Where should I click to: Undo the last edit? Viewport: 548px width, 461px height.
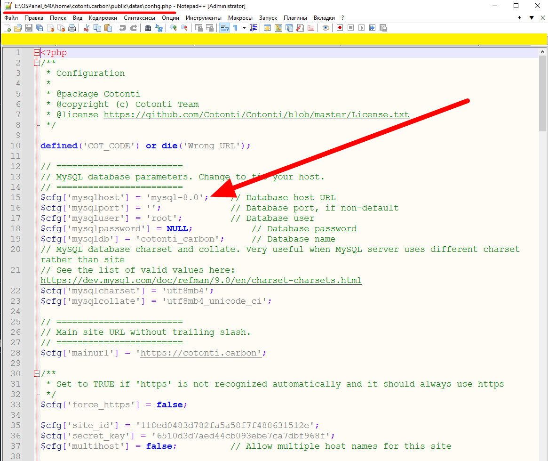(x=122, y=28)
